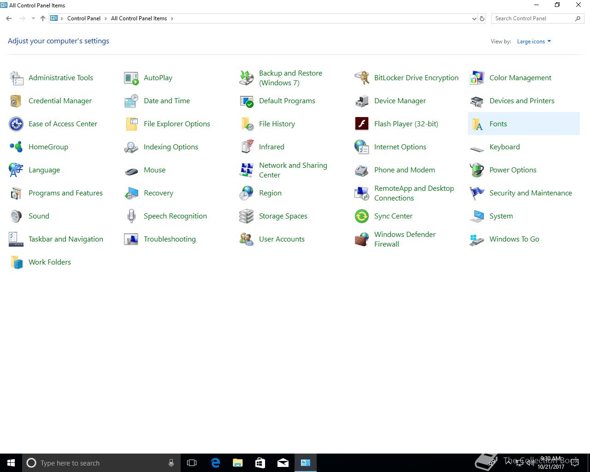Click the Troubleshooting link
Image resolution: width=590 pixels, height=472 pixels.
point(170,239)
